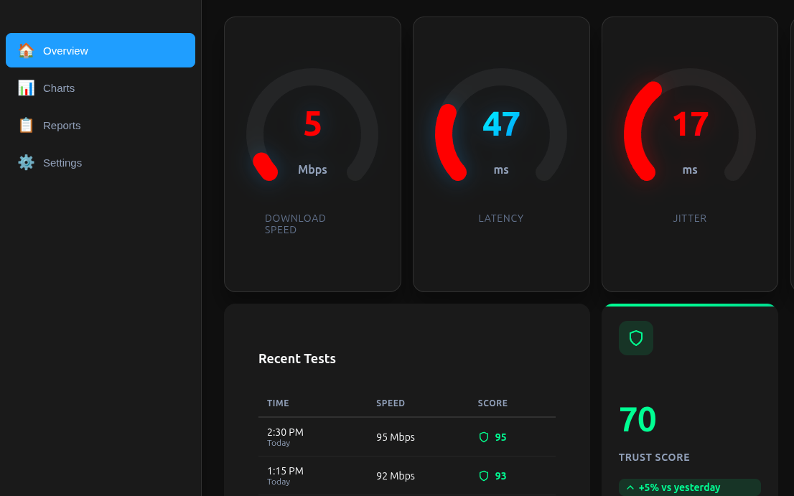Click the shield icon next to score 95
Screen dimensions: 794x496
[484, 437]
